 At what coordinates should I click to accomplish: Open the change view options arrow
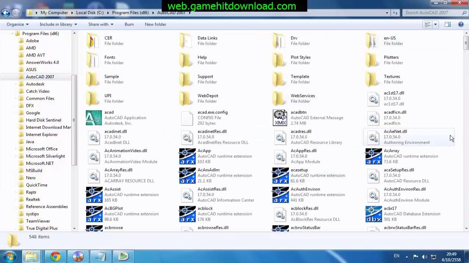click(x=435, y=24)
